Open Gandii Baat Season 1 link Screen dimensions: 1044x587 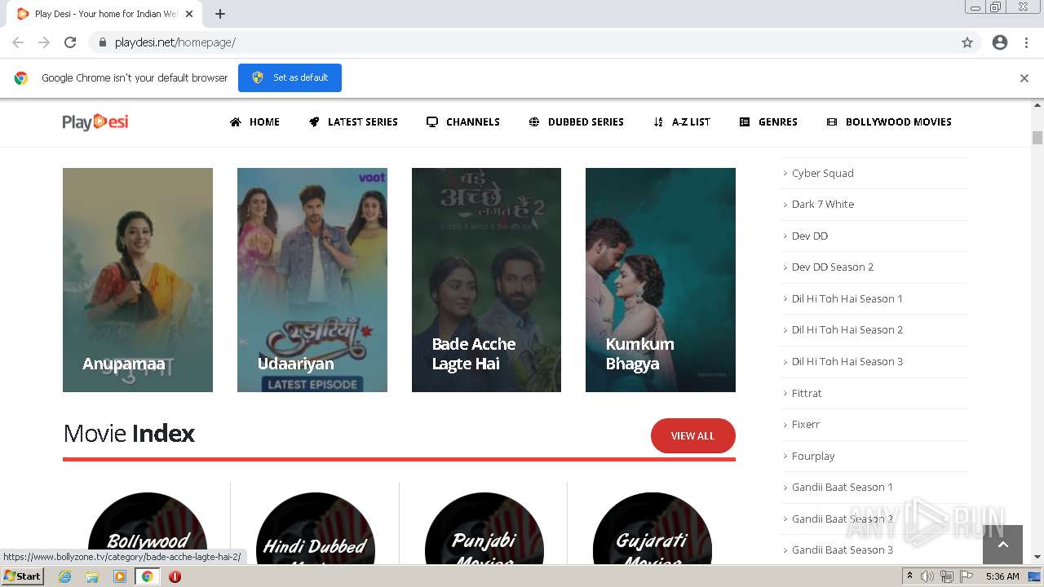tap(843, 487)
